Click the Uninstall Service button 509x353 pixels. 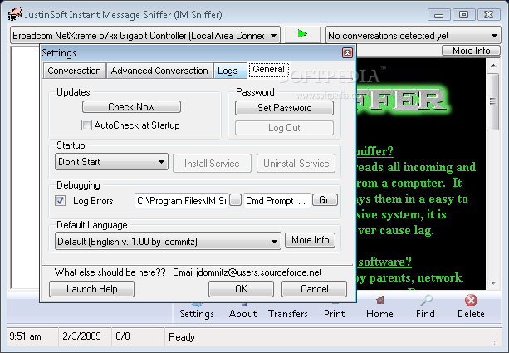[296, 164]
